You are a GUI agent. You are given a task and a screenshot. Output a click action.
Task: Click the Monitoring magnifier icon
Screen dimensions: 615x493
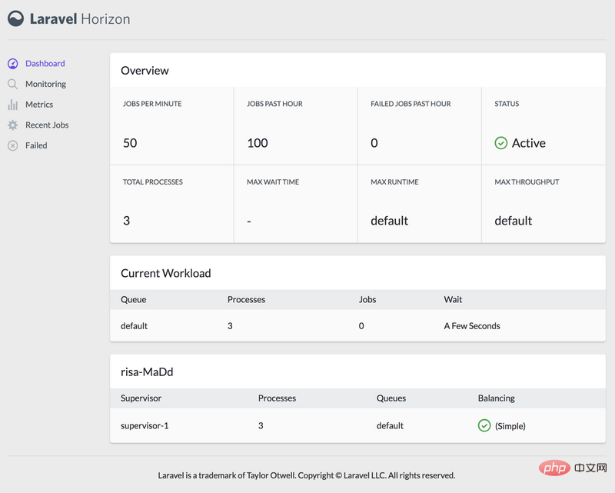(x=13, y=84)
